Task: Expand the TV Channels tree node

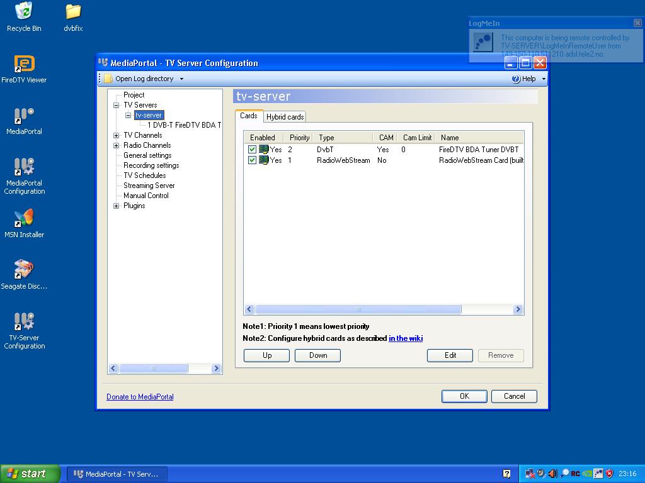Action: [x=117, y=136]
